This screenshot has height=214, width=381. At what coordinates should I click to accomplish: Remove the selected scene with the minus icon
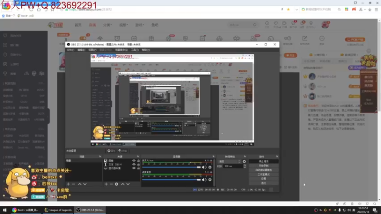point(73,184)
